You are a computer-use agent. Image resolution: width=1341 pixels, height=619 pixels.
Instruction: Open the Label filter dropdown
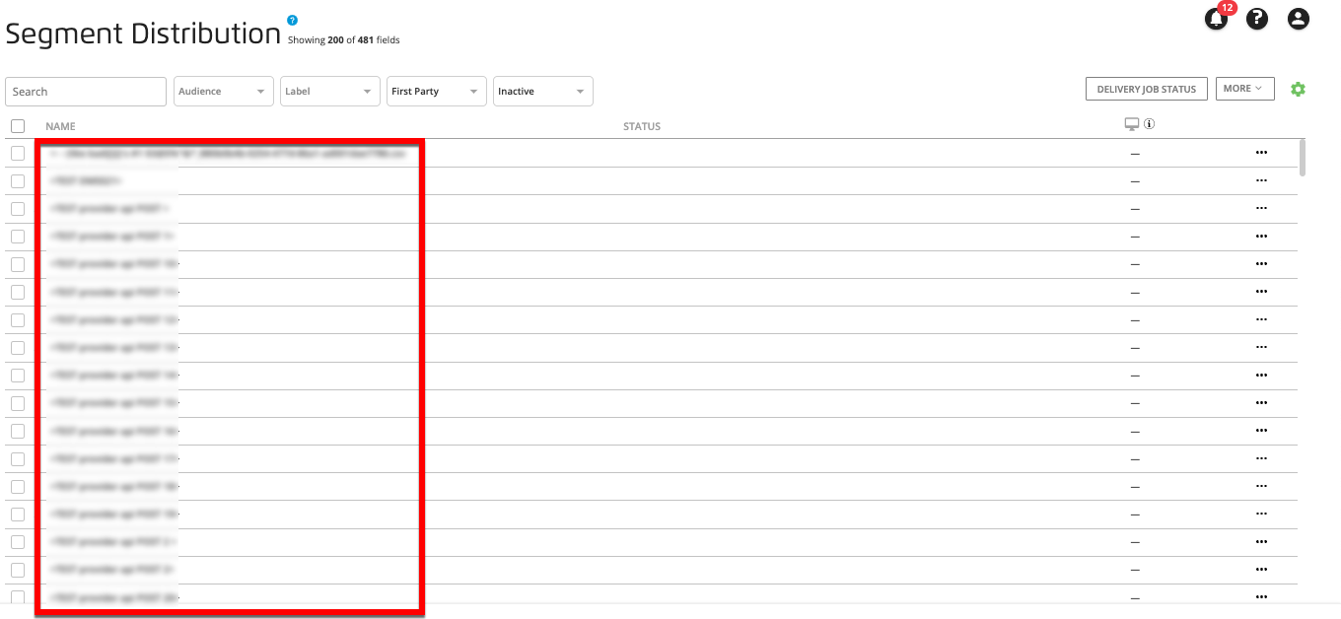(x=330, y=91)
